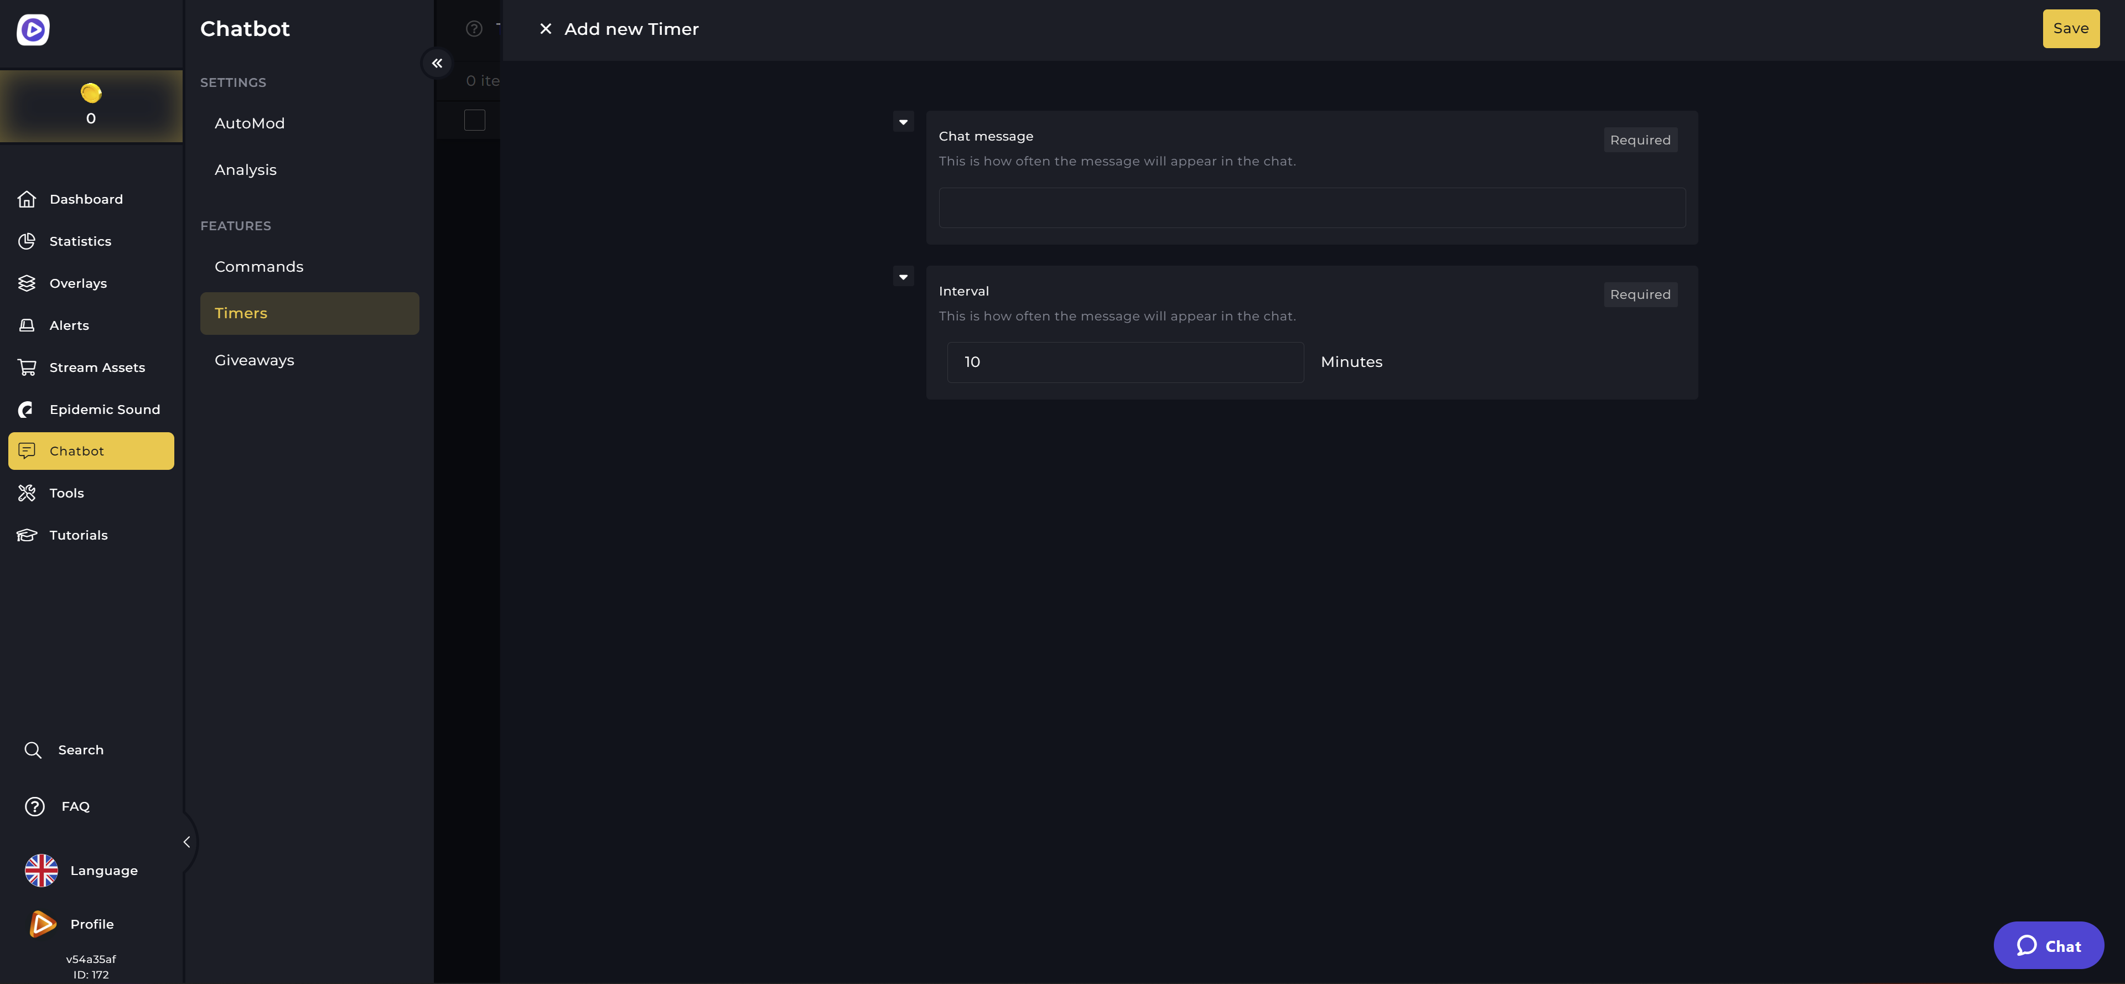Toggle the select-all checkbox in list

[x=474, y=121]
